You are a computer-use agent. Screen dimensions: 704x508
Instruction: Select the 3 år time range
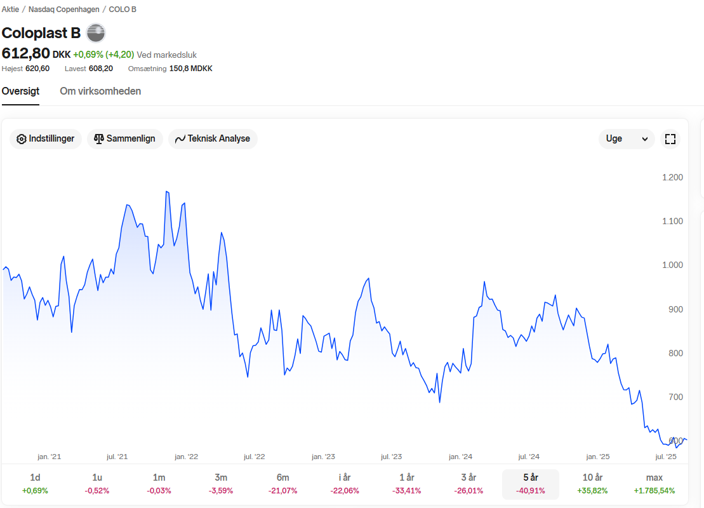tap(468, 484)
